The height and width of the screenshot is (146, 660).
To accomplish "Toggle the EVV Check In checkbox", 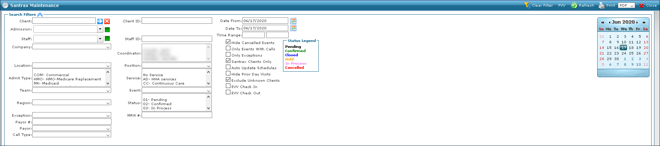I will point(228,86).
